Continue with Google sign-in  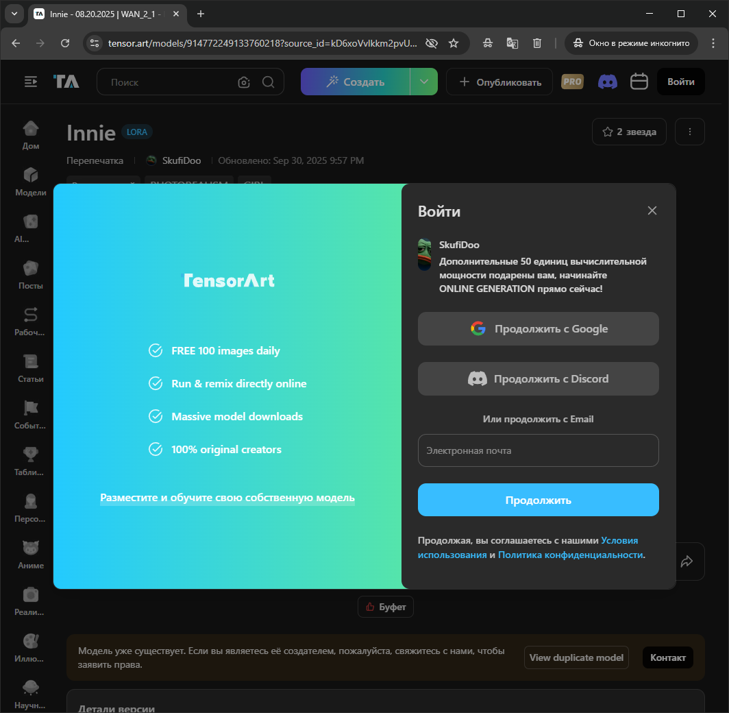538,329
